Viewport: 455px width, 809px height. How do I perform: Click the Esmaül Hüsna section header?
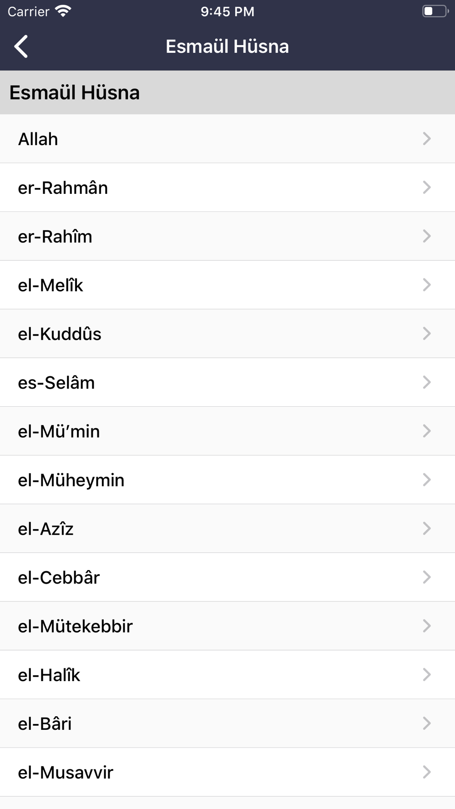tap(227, 92)
